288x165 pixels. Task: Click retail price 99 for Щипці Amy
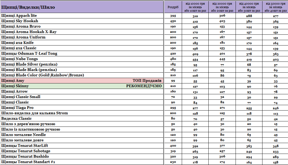click(x=173, y=81)
